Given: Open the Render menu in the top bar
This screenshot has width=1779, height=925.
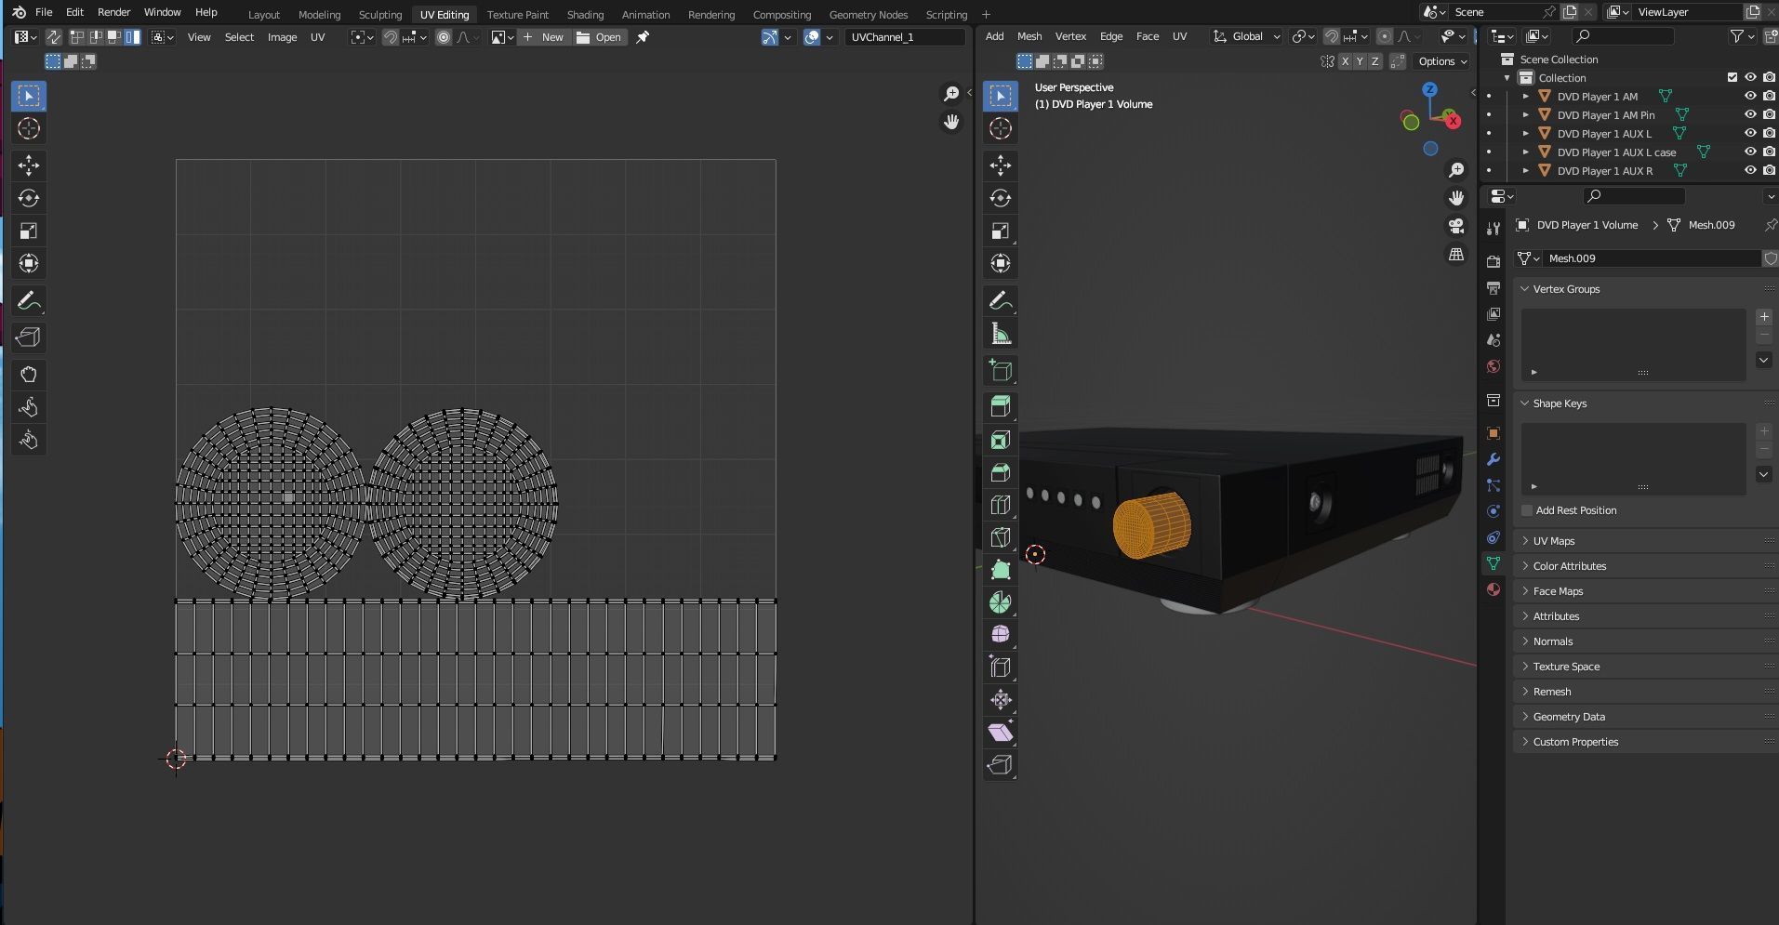Looking at the screenshot, I should pos(114,12).
